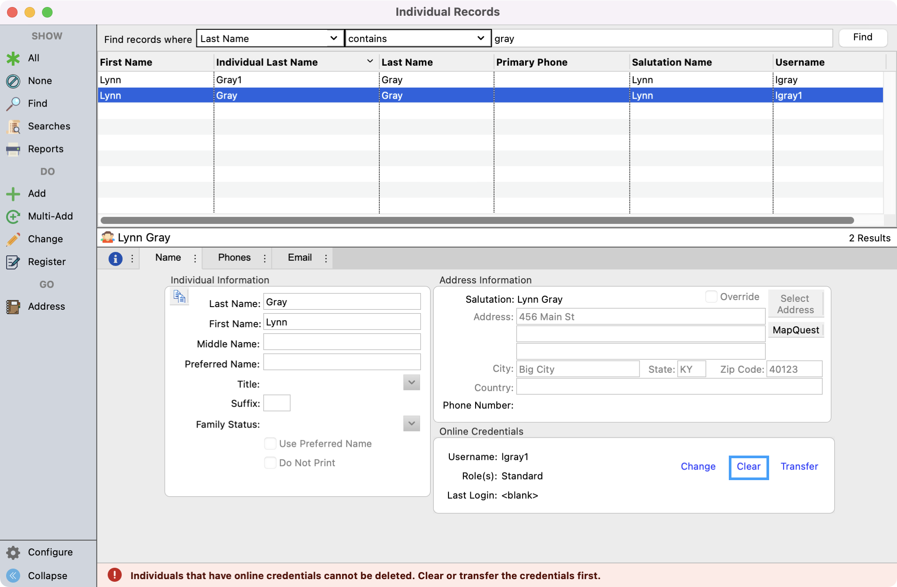
Task: Enable the Use Preferred Name checkbox
Action: [x=270, y=444]
